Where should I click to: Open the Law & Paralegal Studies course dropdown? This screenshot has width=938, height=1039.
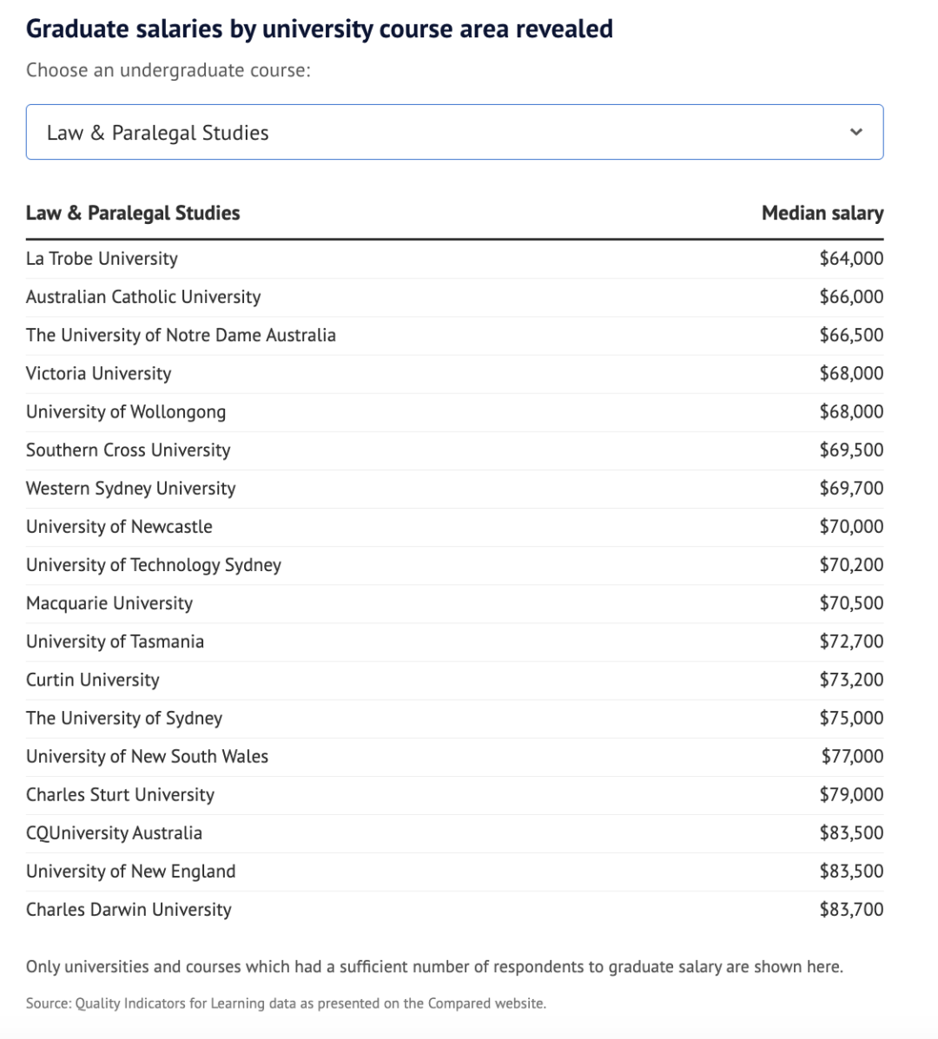454,132
